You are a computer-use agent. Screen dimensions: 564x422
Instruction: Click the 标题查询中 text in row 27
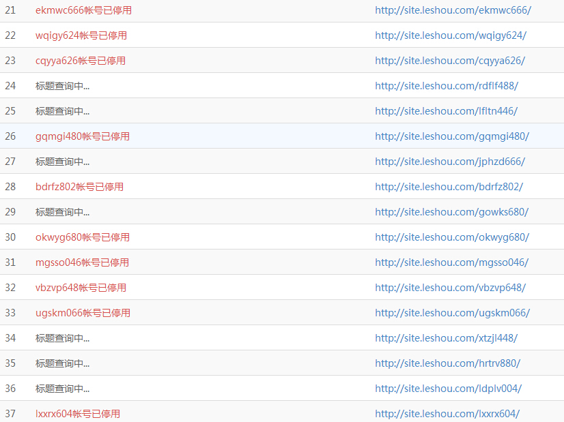(x=62, y=162)
